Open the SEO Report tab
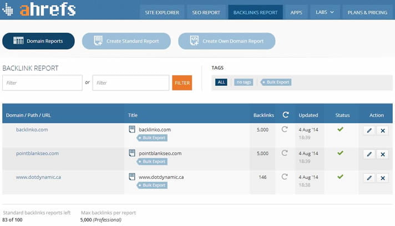This screenshot has height=226, width=395. [x=206, y=12]
